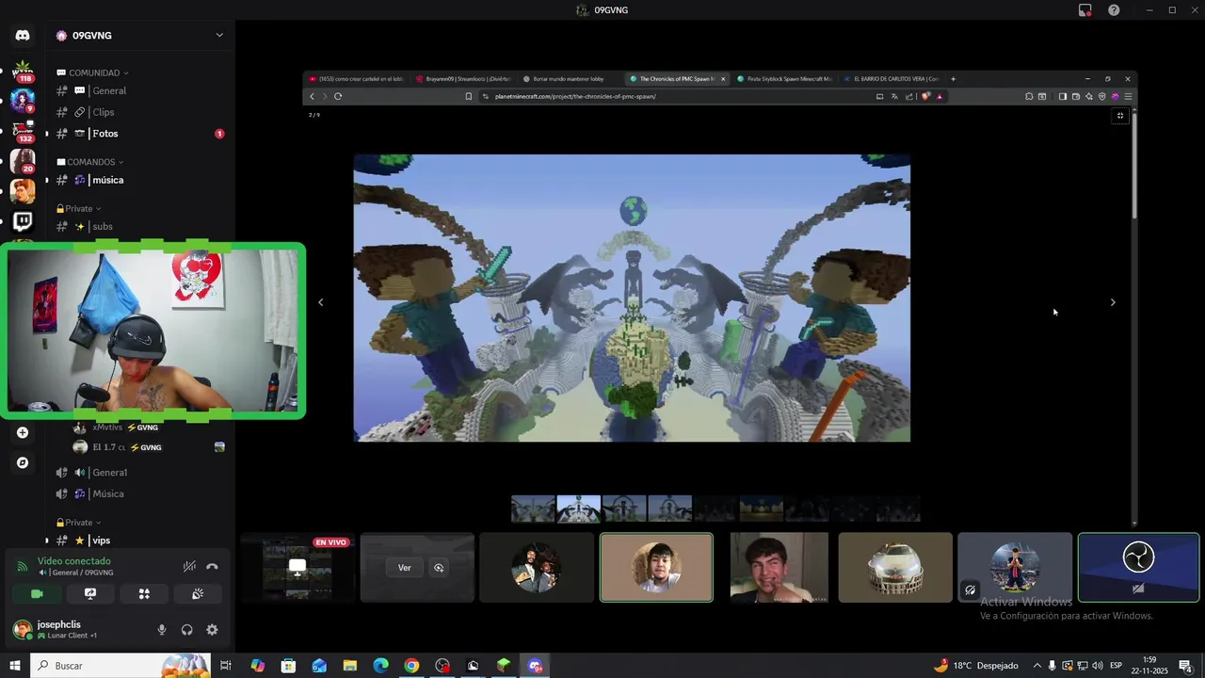Open the Windows Start menu

click(15, 666)
